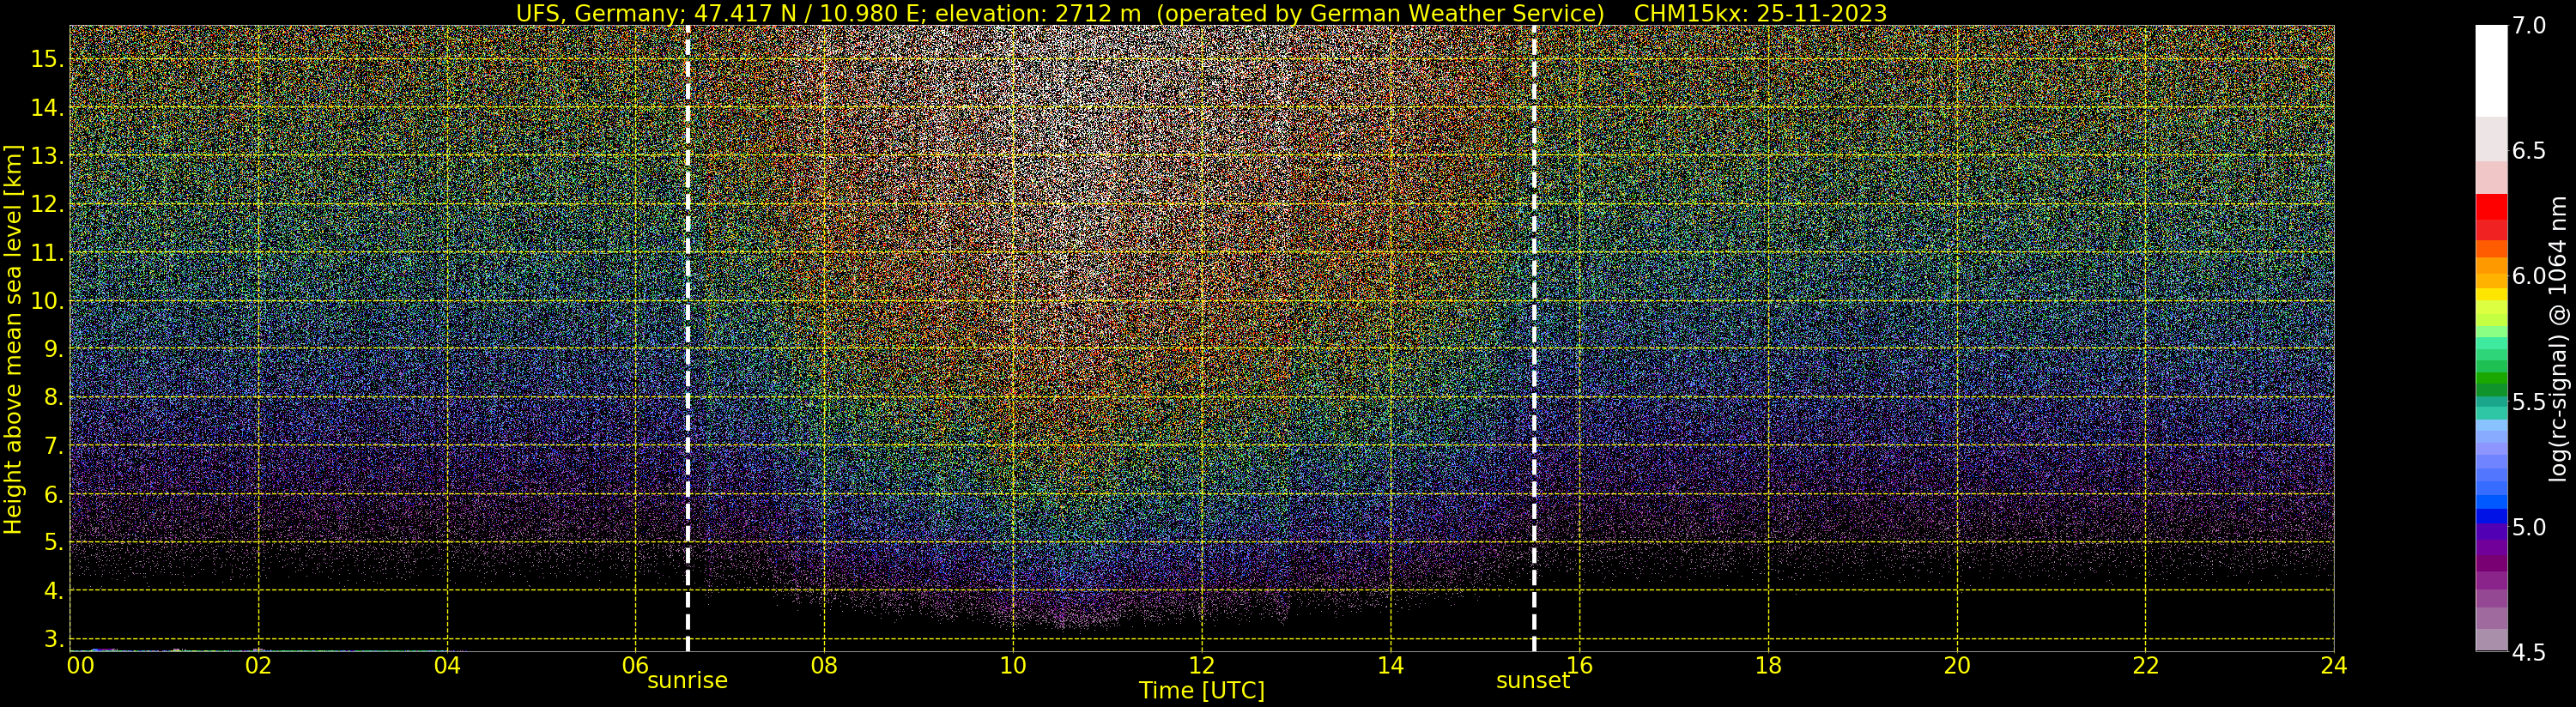Click the time axis tick '24'
Viewport: 2576px width, 707px height.
tap(2334, 665)
